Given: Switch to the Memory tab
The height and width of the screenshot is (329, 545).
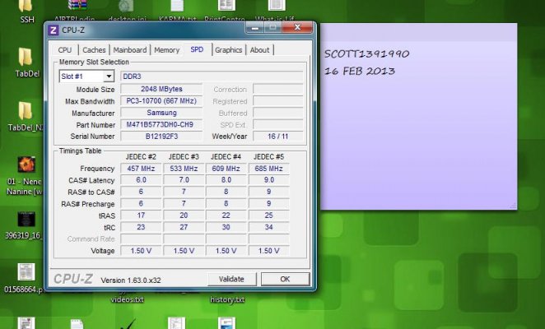Looking at the screenshot, I should (x=166, y=50).
